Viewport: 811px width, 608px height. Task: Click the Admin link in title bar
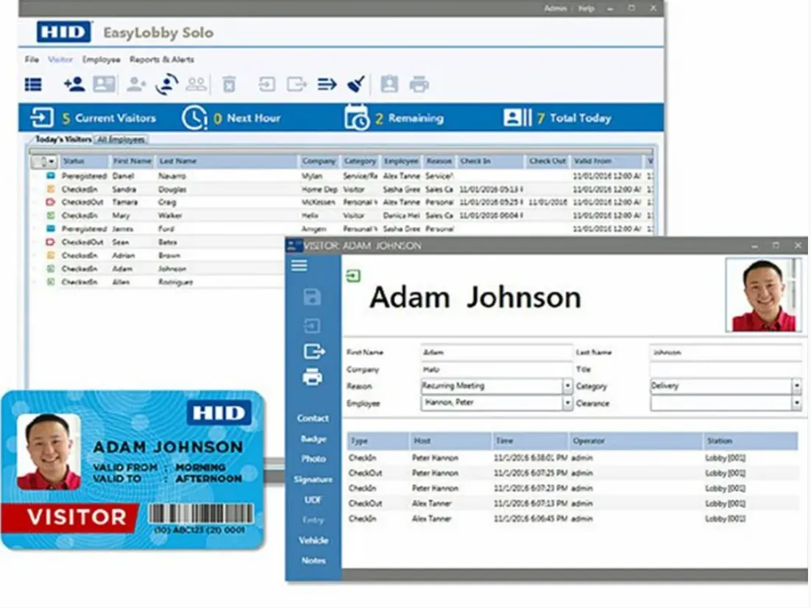(555, 9)
